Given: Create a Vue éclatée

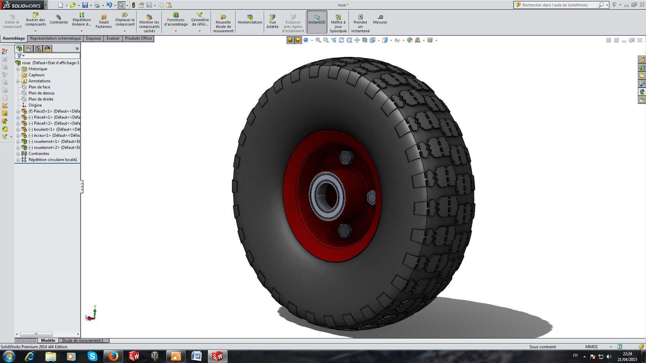Looking at the screenshot, I should [273, 21].
